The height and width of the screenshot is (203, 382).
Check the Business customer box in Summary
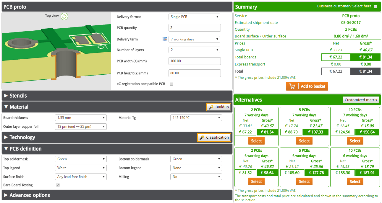tap(375, 6)
